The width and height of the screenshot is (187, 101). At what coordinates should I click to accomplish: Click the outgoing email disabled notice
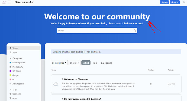116,52
